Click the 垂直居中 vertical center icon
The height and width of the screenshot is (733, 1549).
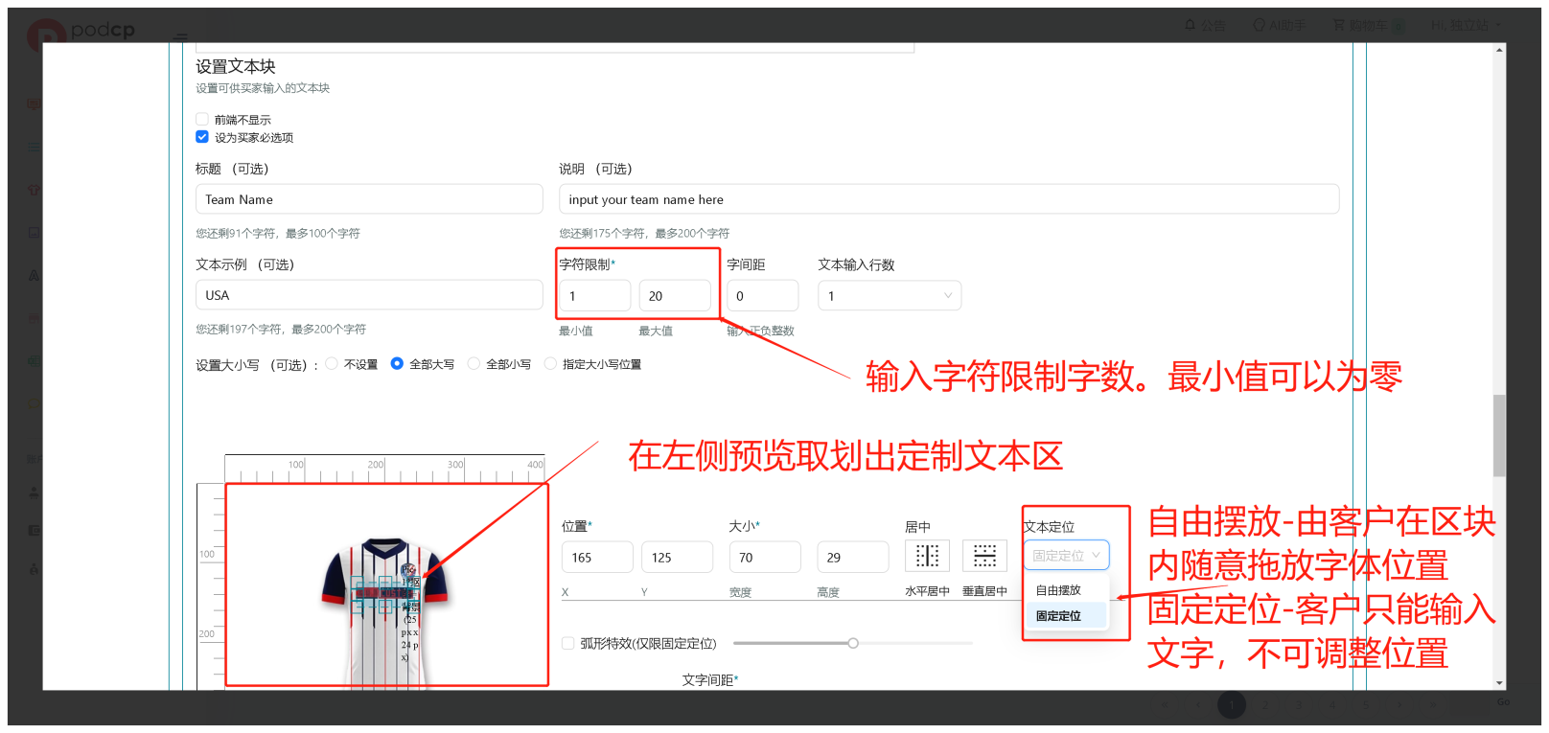[x=984, y=556]
